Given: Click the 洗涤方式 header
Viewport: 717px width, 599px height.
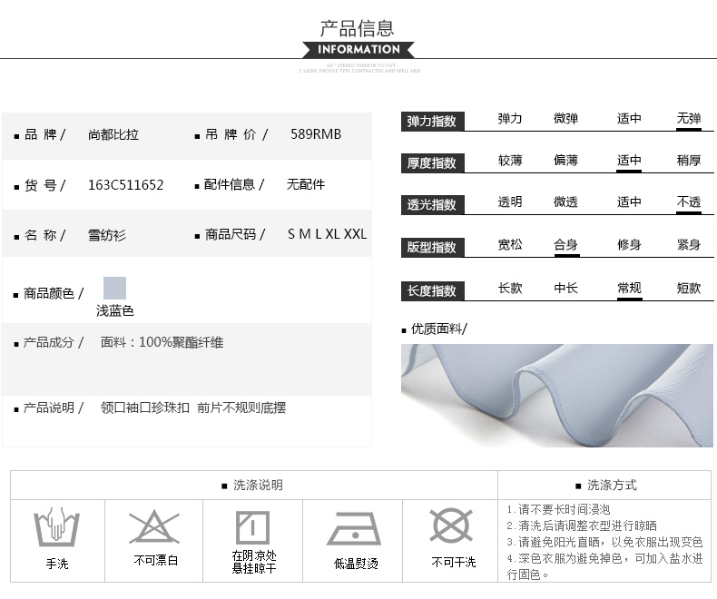Looking at the screenshot, I should [612, 486].
